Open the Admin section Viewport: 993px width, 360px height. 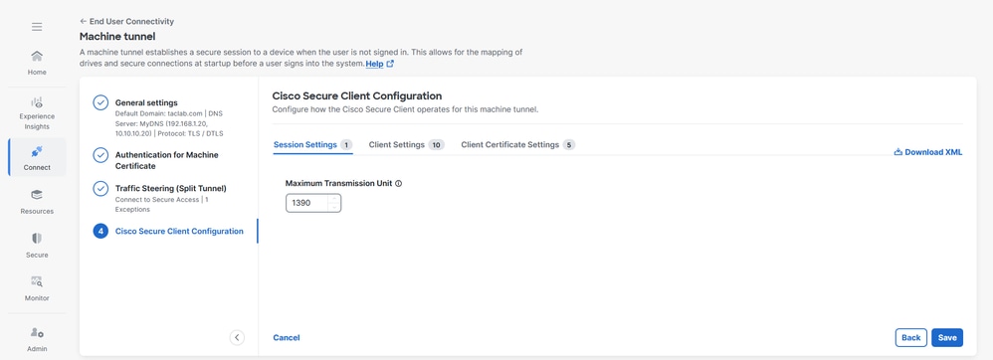click(37, 339)
